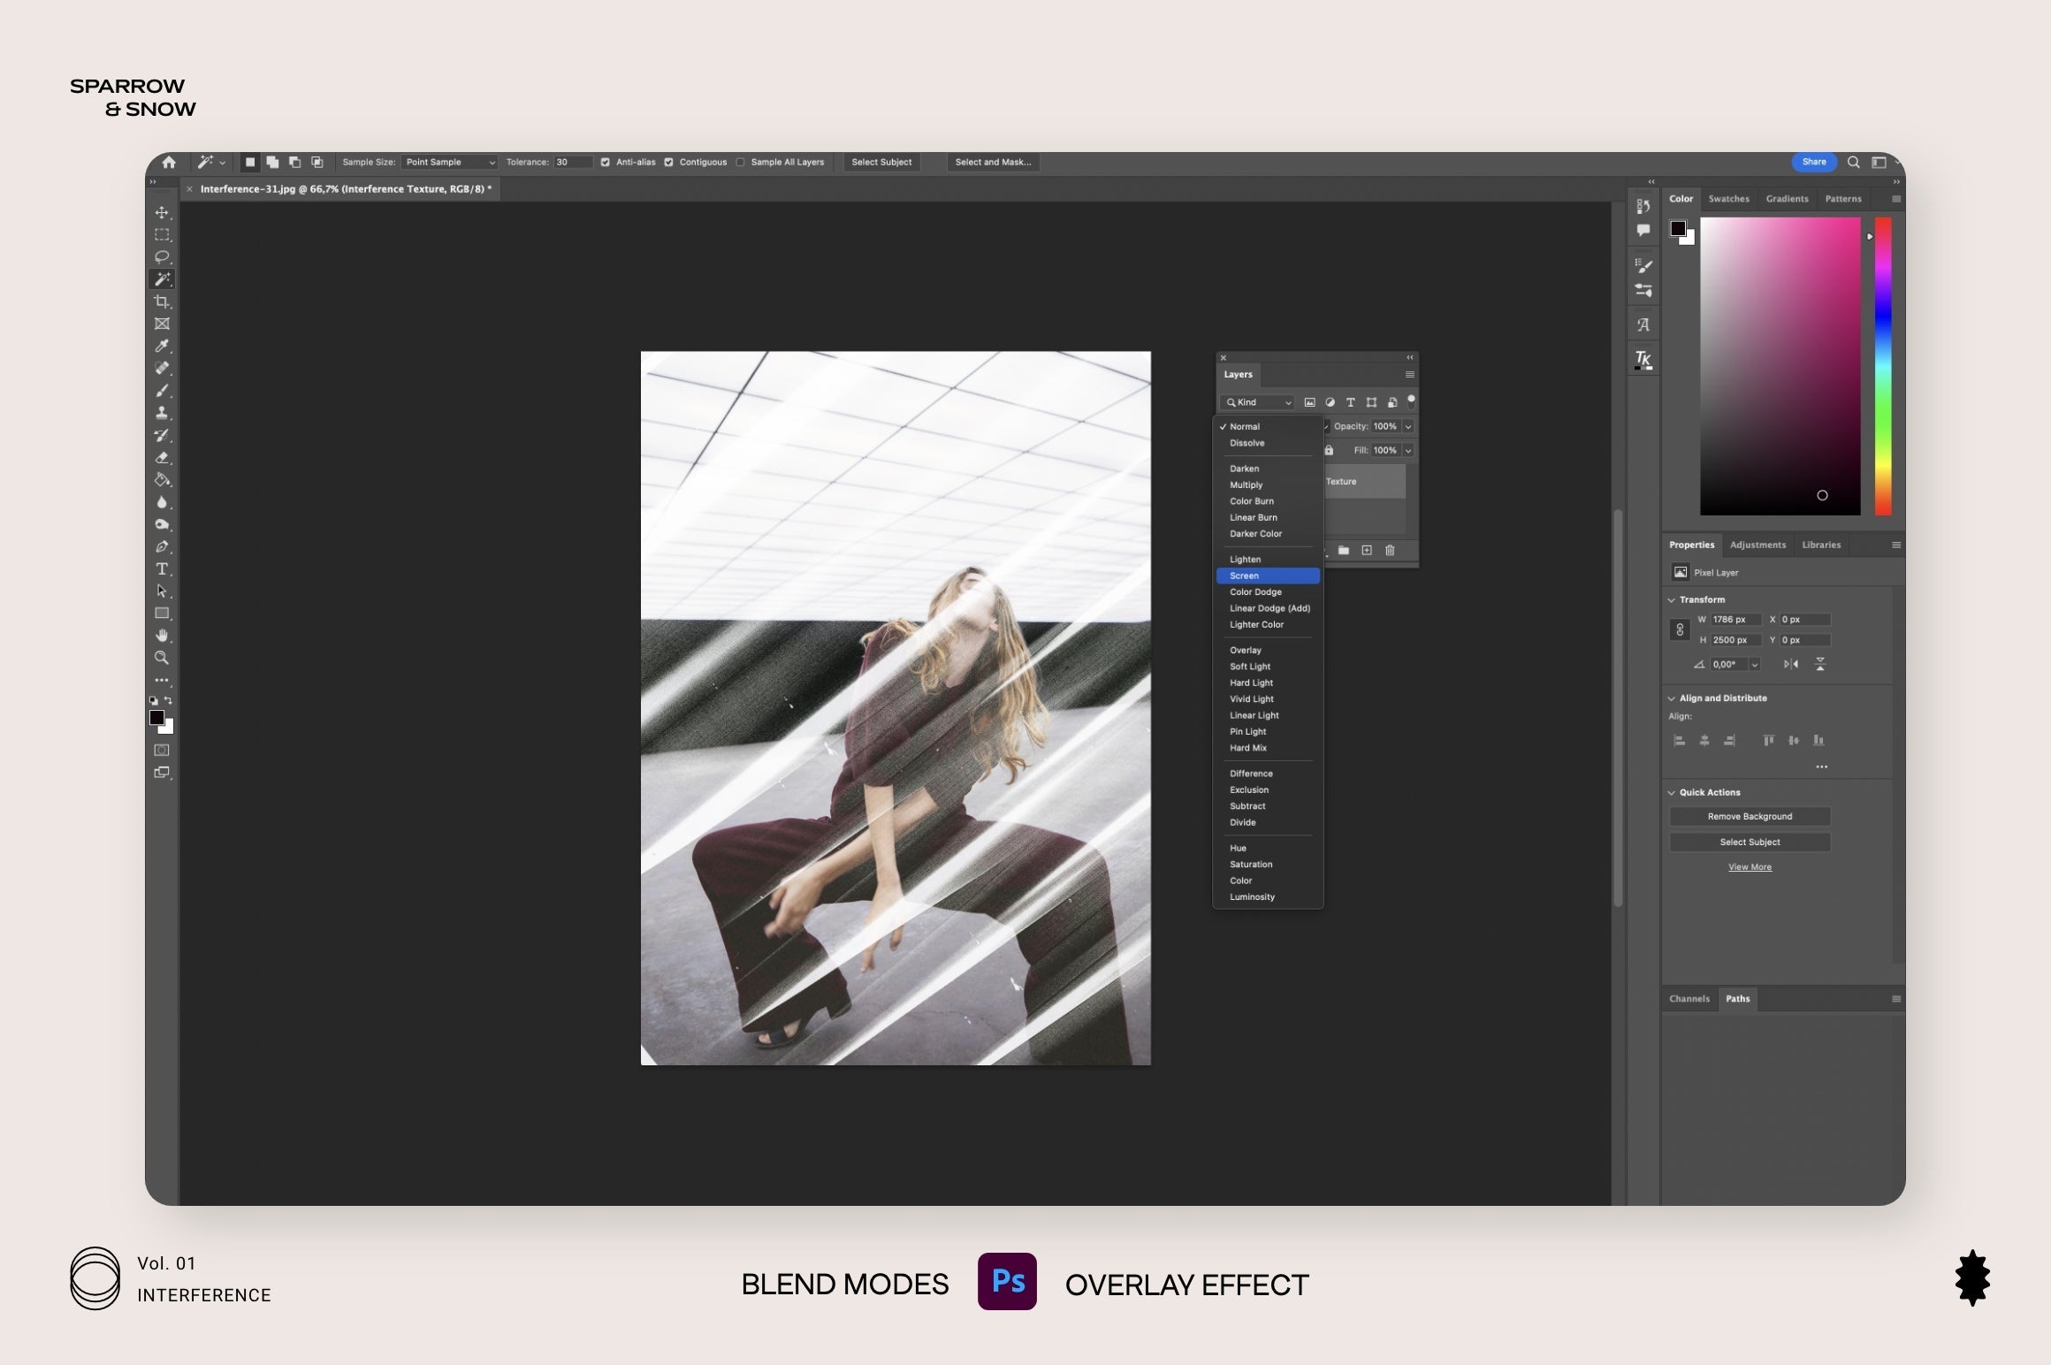This screenshot has height=1365, width=2051.
Task: Click the rainbow hue slider strip
Action: [x=1883, y=366]
